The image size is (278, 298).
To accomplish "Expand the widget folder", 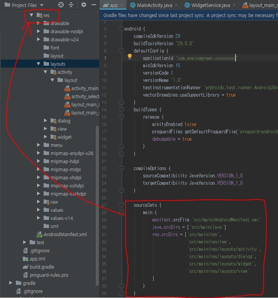I will click(x=46, y=137).
